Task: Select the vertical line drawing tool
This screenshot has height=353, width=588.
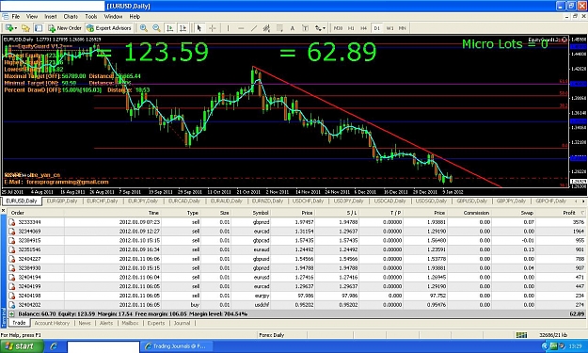Action: click(x=228, y=28)
